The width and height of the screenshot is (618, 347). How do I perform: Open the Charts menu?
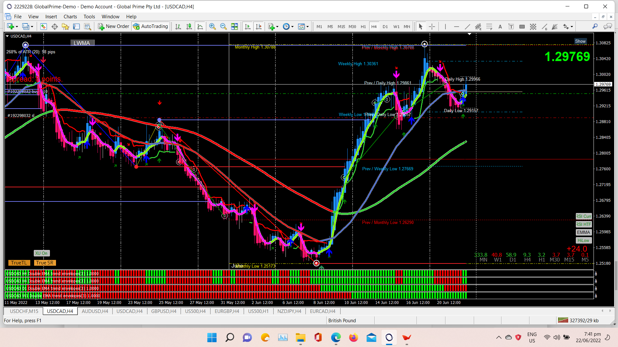point(70,17)
